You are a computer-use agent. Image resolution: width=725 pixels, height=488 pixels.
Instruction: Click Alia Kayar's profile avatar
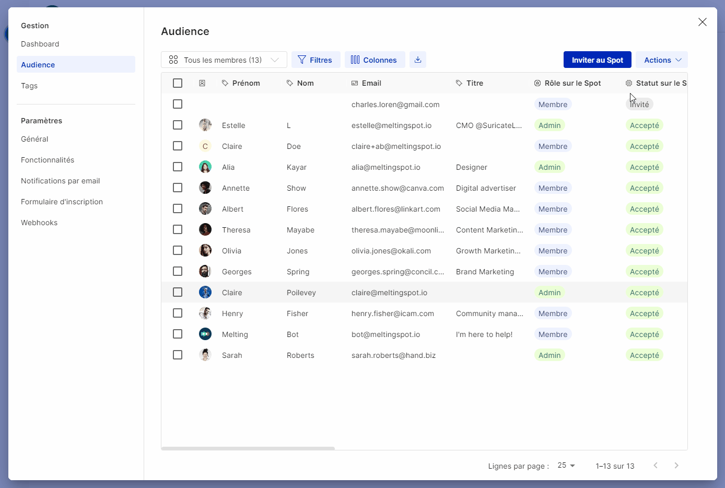[x=205, y=167]
